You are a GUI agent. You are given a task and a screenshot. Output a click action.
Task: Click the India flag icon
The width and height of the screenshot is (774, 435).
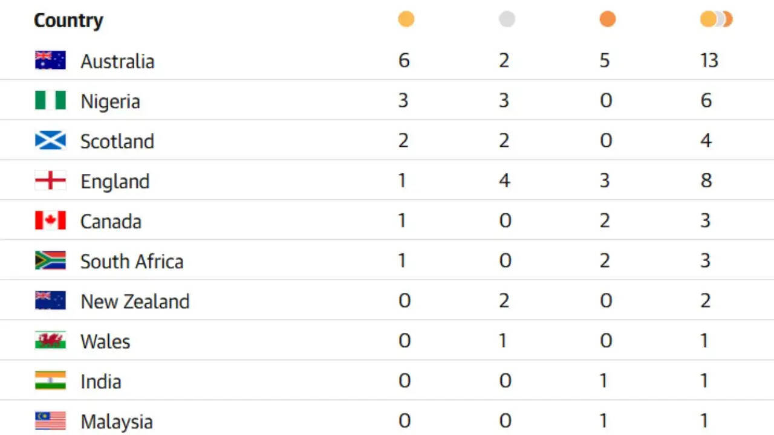pyautogui.click(x=50, y=381)
